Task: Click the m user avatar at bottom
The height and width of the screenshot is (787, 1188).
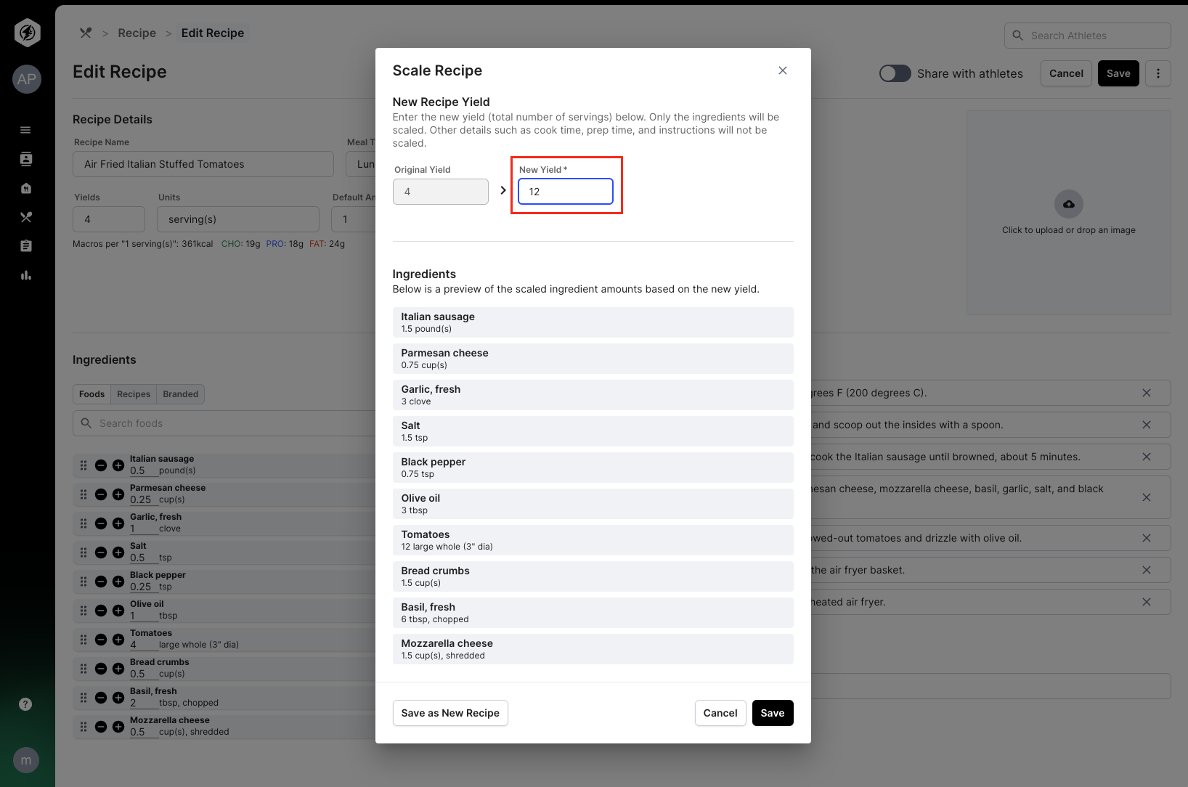Action: pyautogui.click(x=26, y=760)
